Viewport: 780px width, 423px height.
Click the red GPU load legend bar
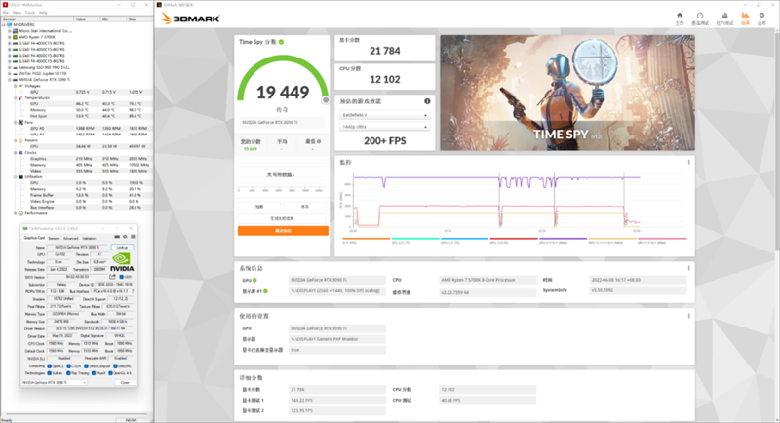tap(514, 239)
